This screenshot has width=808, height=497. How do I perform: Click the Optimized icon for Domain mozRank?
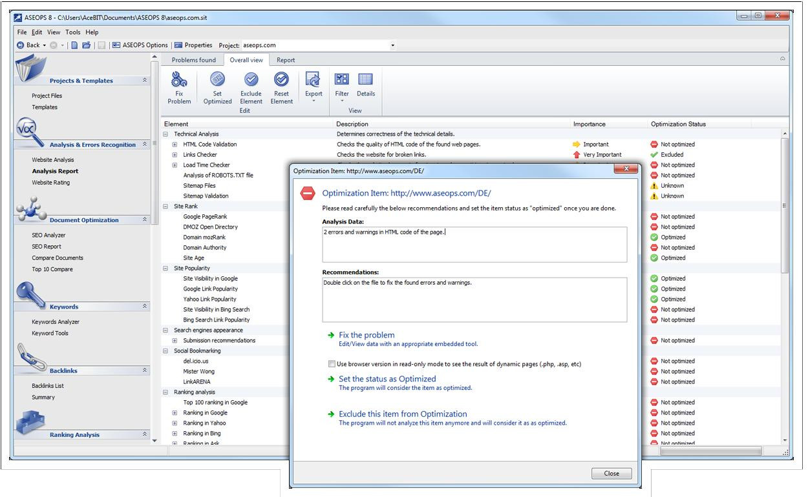coord(654,238)
